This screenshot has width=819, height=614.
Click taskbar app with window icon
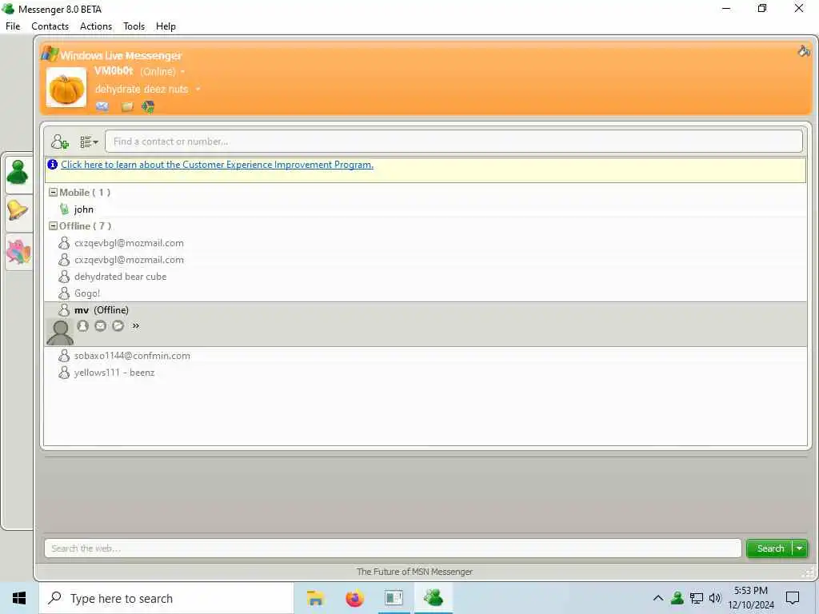tap(394, 598)
